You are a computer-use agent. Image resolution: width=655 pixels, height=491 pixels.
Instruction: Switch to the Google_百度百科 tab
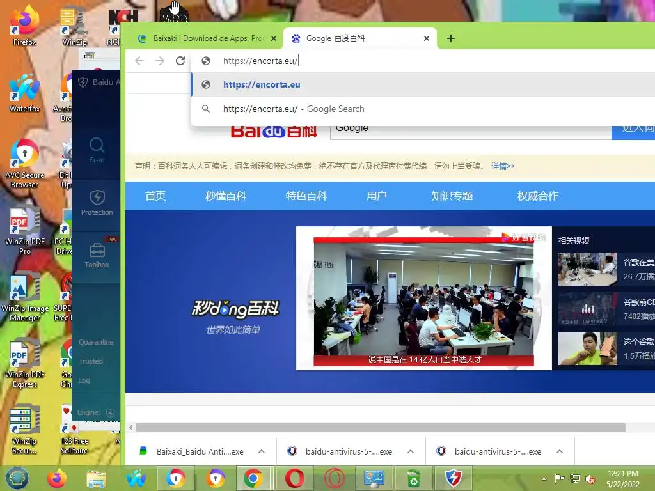click(x=359, y=38)
